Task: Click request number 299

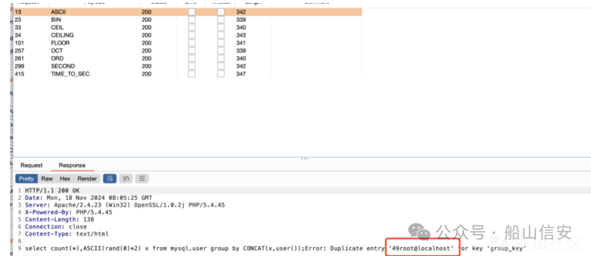Action: 20,66
